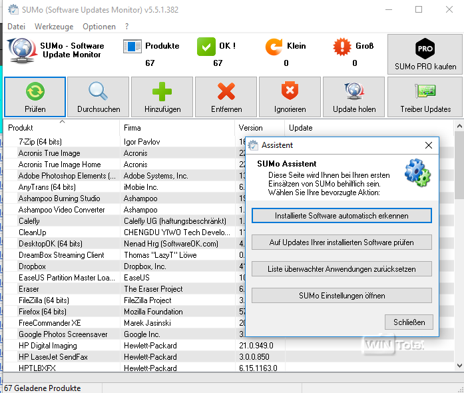Viewport: 464px width, 393px height.
Task: Click the green OK checkmark icon
Action: coord(206,47)
